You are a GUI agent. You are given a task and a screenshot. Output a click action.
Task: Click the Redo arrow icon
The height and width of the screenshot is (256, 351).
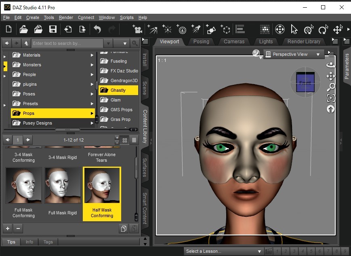pyautogui.click(x=112, y=29)
